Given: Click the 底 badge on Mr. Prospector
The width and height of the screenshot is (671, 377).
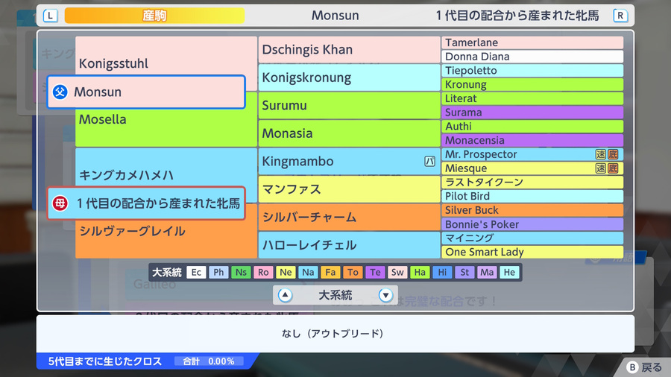Looking at the screenshot, I should [613, 154].
